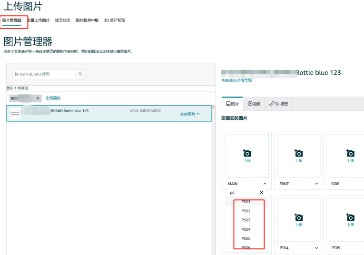Click the 您提交的图片 heading
The height and width of the screenshot is (255, 364).
tap(234, 118)
